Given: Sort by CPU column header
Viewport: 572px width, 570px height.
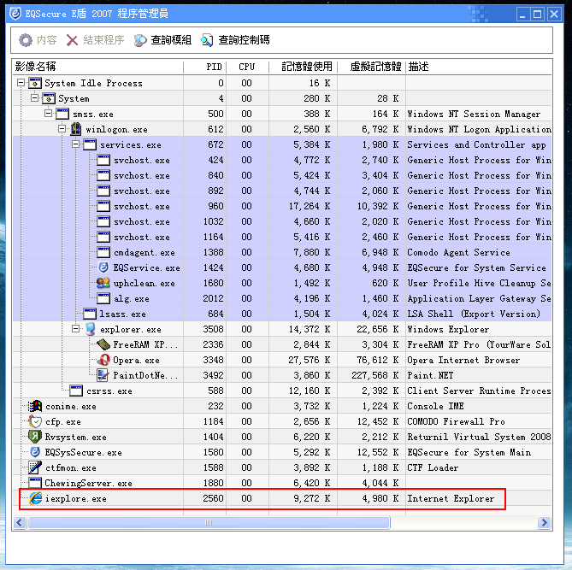Looking at the screenshot, I should [x=248, y=67].
